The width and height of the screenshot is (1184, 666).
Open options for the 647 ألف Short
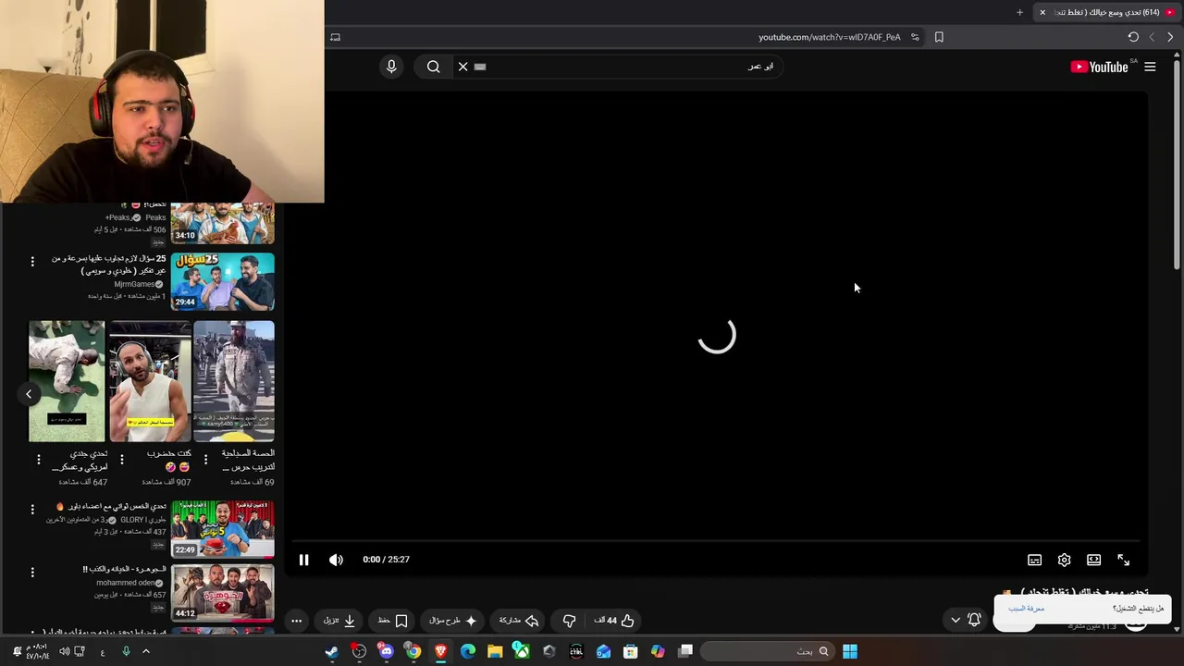coord(38,459)
